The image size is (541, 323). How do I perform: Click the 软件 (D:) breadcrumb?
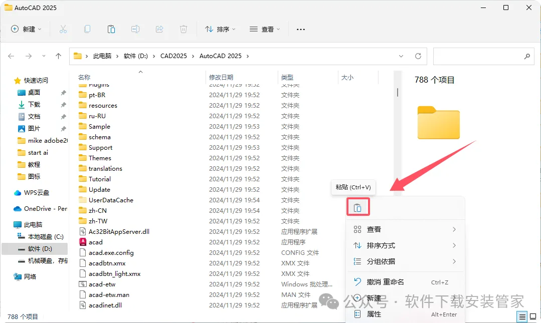[135, 56]
